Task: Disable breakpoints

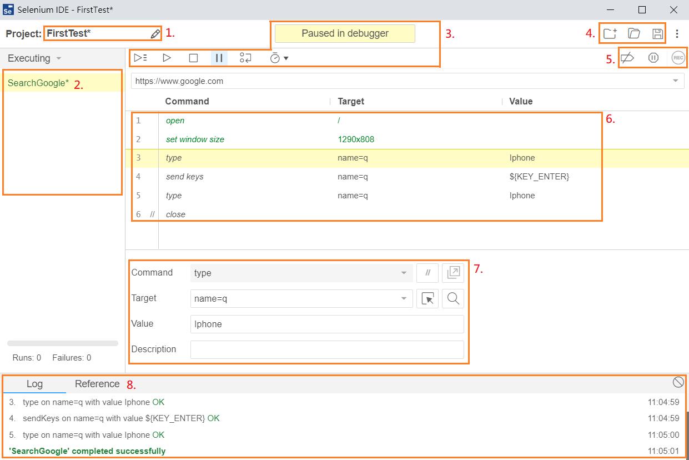Action: click(x=627, y=58)
